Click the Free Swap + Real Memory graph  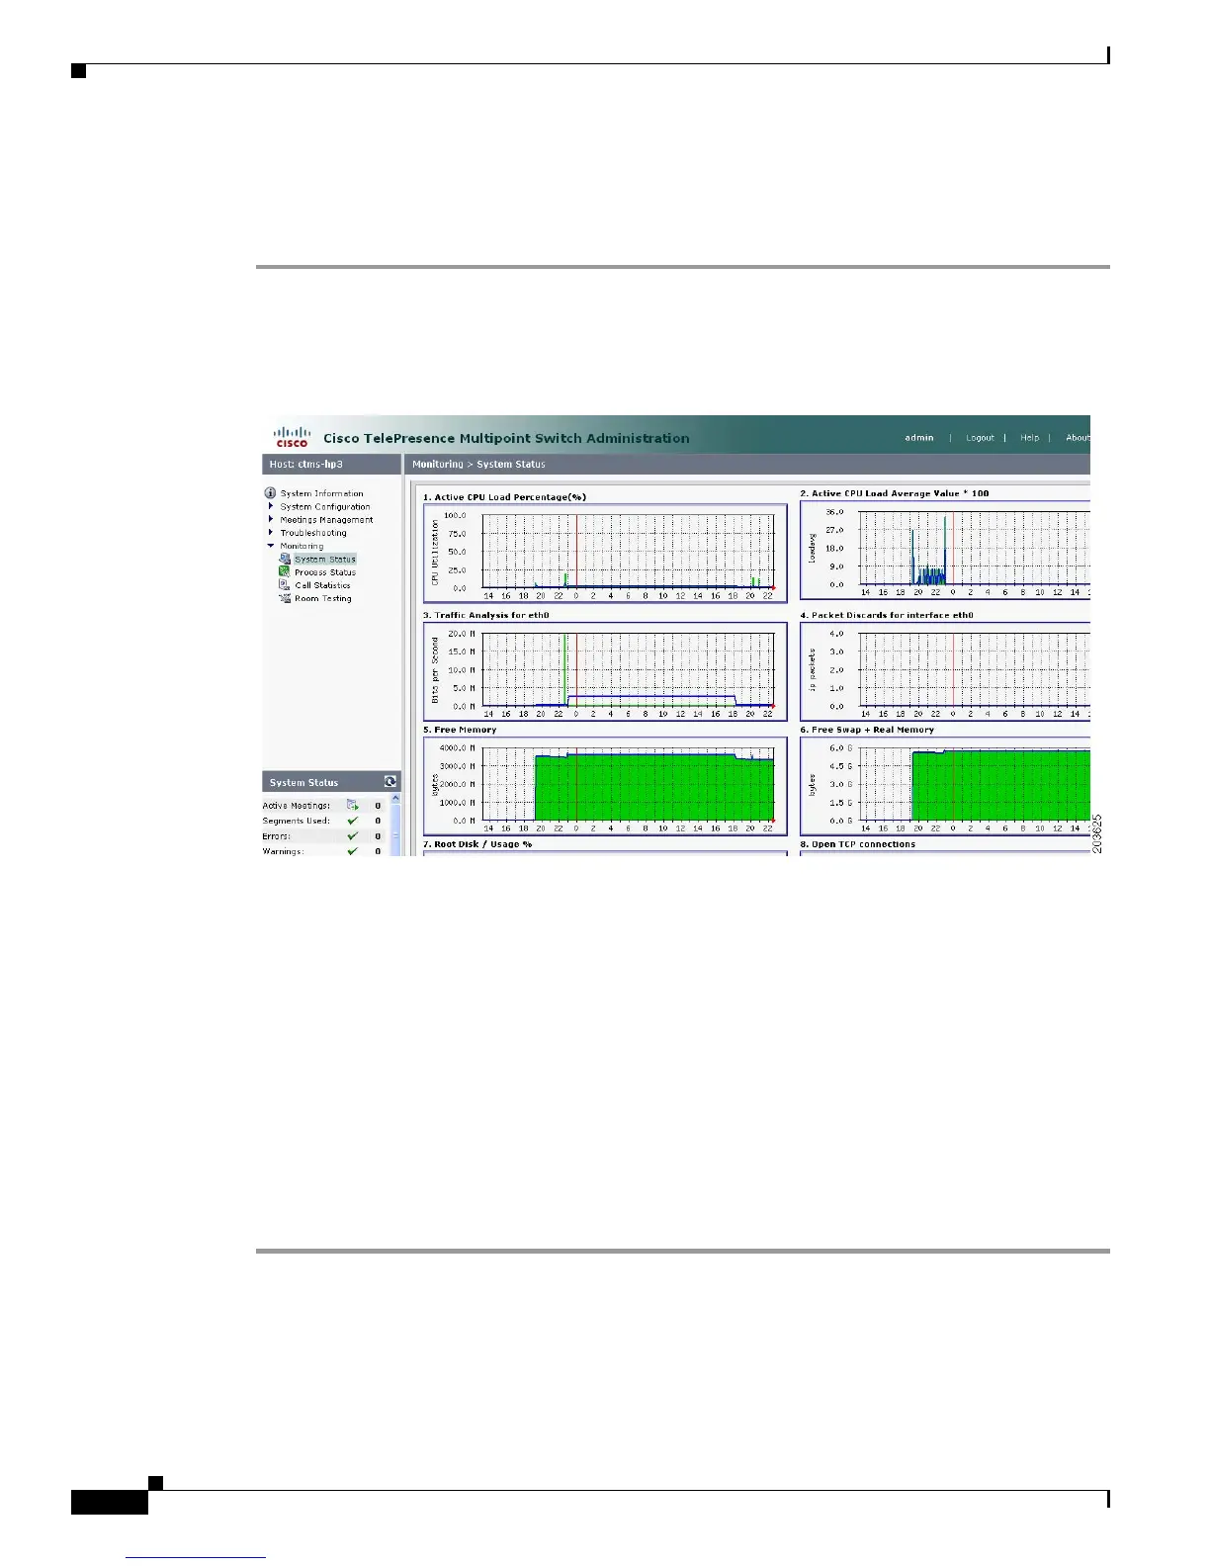point(946,786)
